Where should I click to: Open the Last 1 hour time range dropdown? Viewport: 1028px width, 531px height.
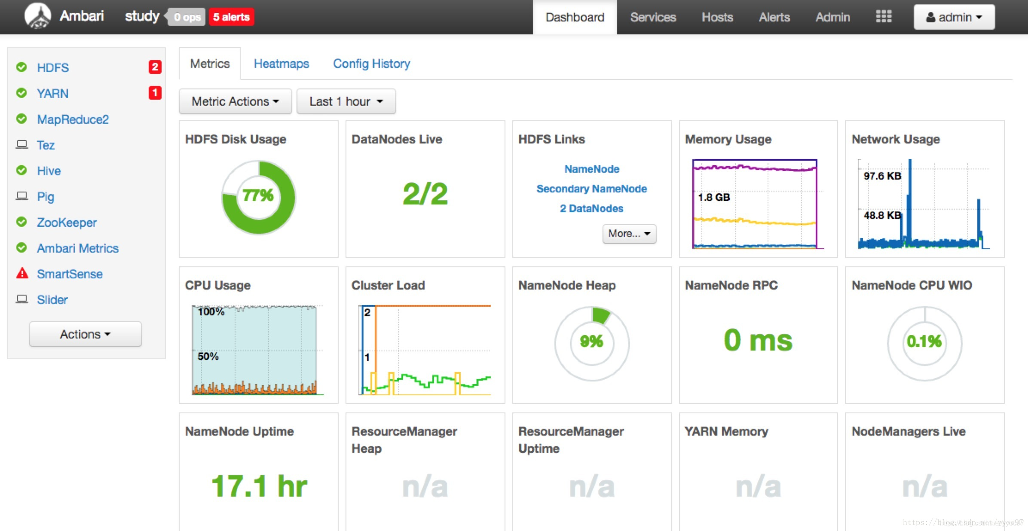tap(346, 101)
